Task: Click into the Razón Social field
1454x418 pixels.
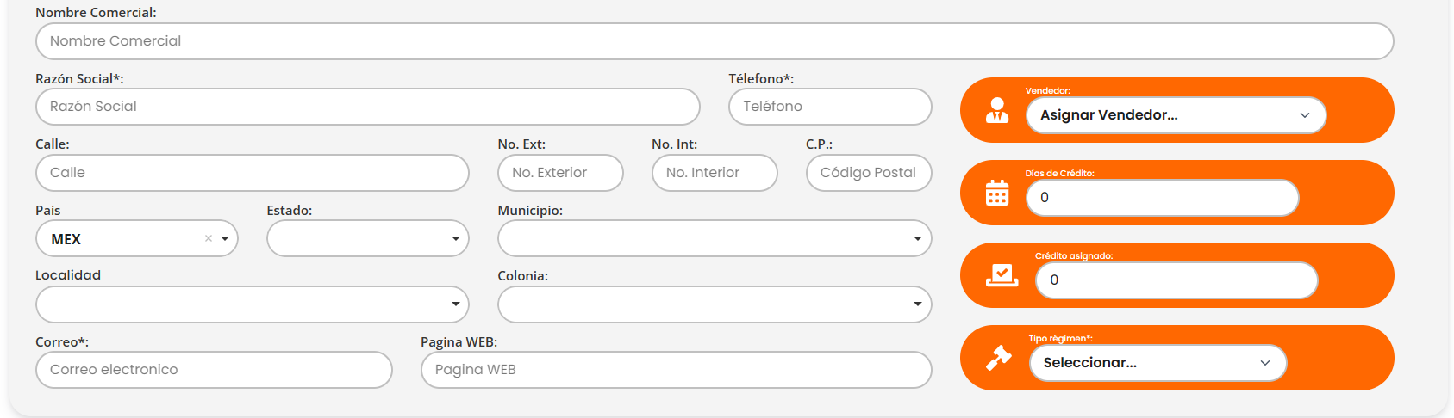Action: tap(367, 107)
